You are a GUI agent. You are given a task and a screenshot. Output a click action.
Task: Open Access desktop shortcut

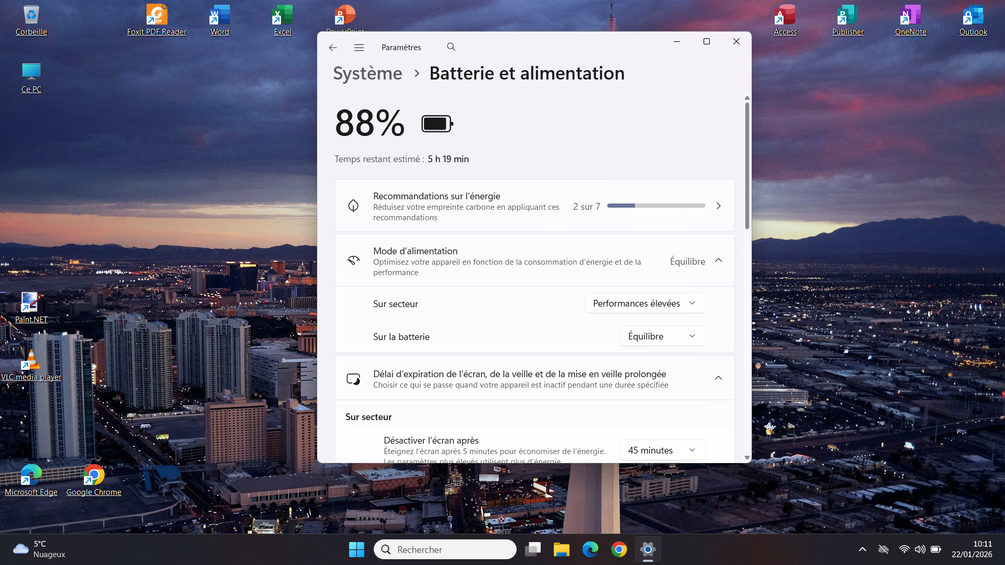pos(785,21)
